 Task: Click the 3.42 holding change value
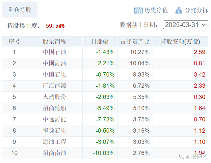coord(199,75)
